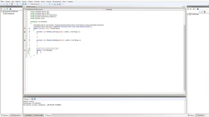209x117 pixels.
Task: Select the ThisDocument.cs editor tab
Action: [31, 6]
